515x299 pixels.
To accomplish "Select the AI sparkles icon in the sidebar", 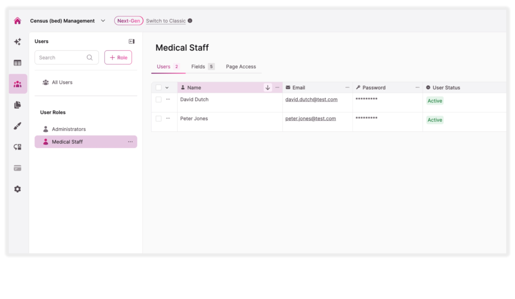I will pos(17,41).
